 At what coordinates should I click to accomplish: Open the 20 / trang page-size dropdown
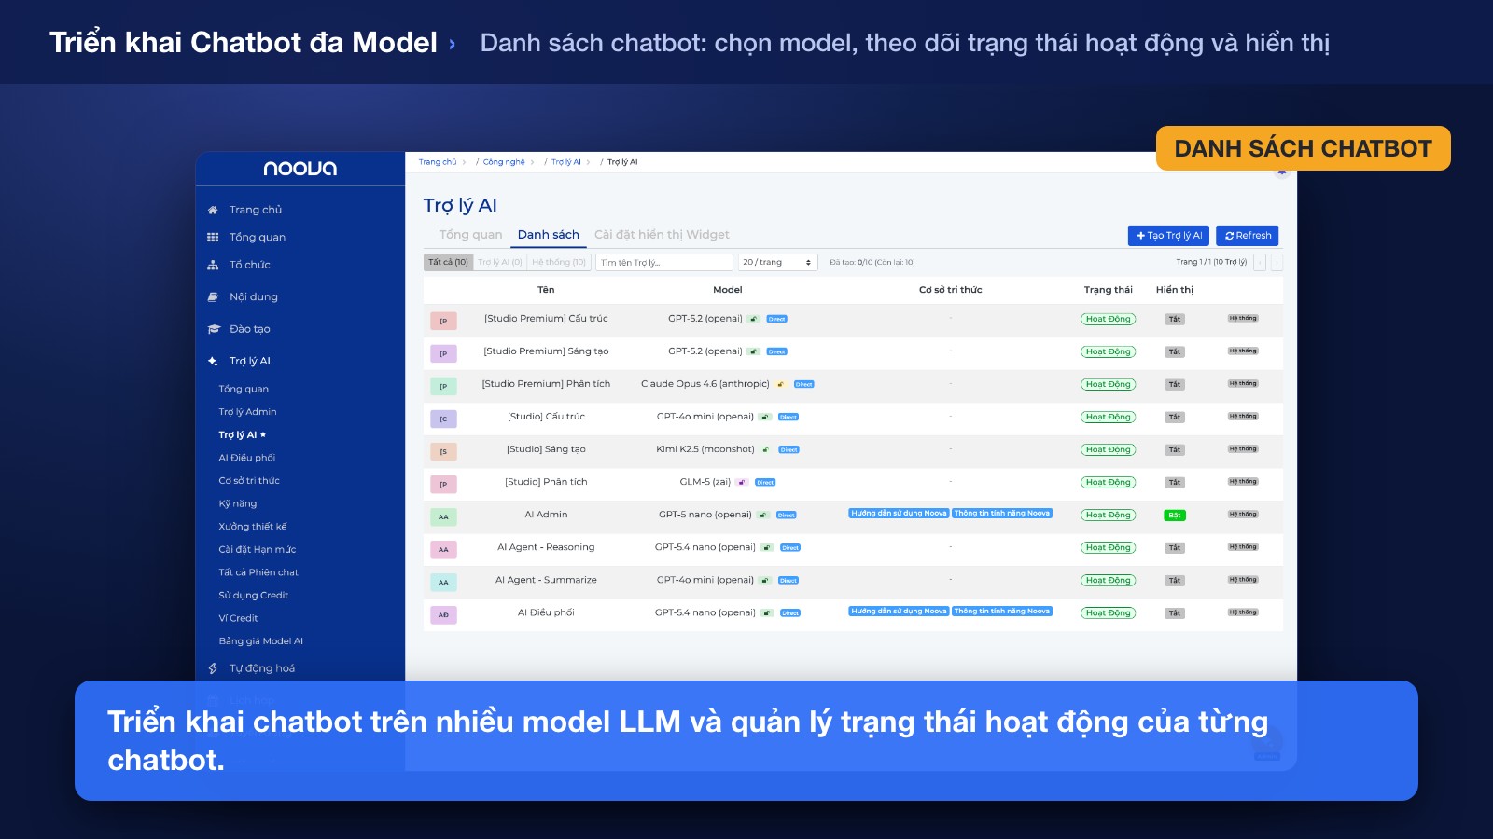click(777, 263)
